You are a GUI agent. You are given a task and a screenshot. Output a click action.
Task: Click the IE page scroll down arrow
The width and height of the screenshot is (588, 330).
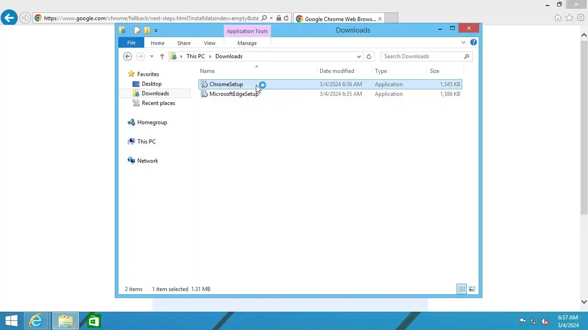[584, 302]
